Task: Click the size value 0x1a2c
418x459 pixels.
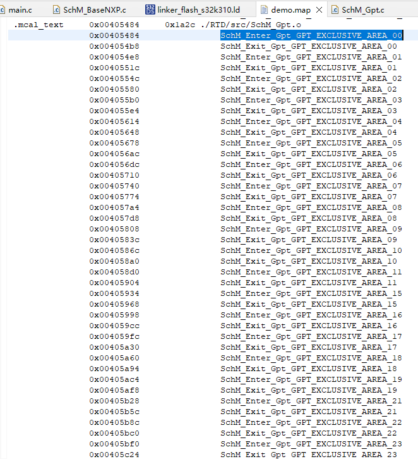Action: tap(180, 25)
